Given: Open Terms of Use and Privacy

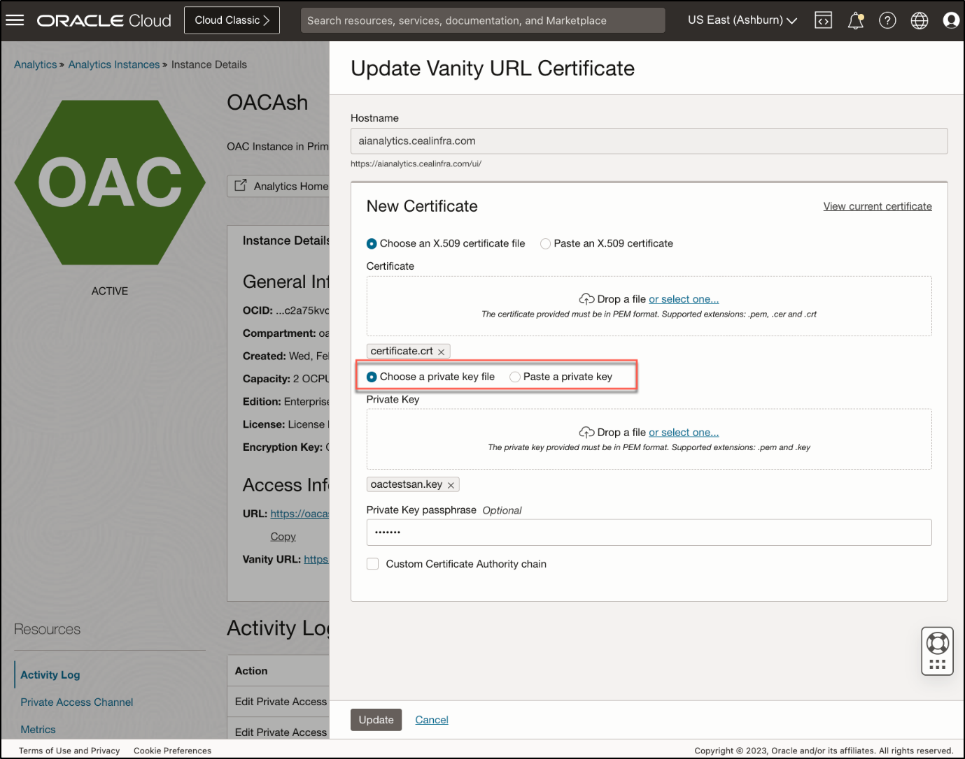Looking at the screenshot, I should pyautogui.click(x=69, y=751).
